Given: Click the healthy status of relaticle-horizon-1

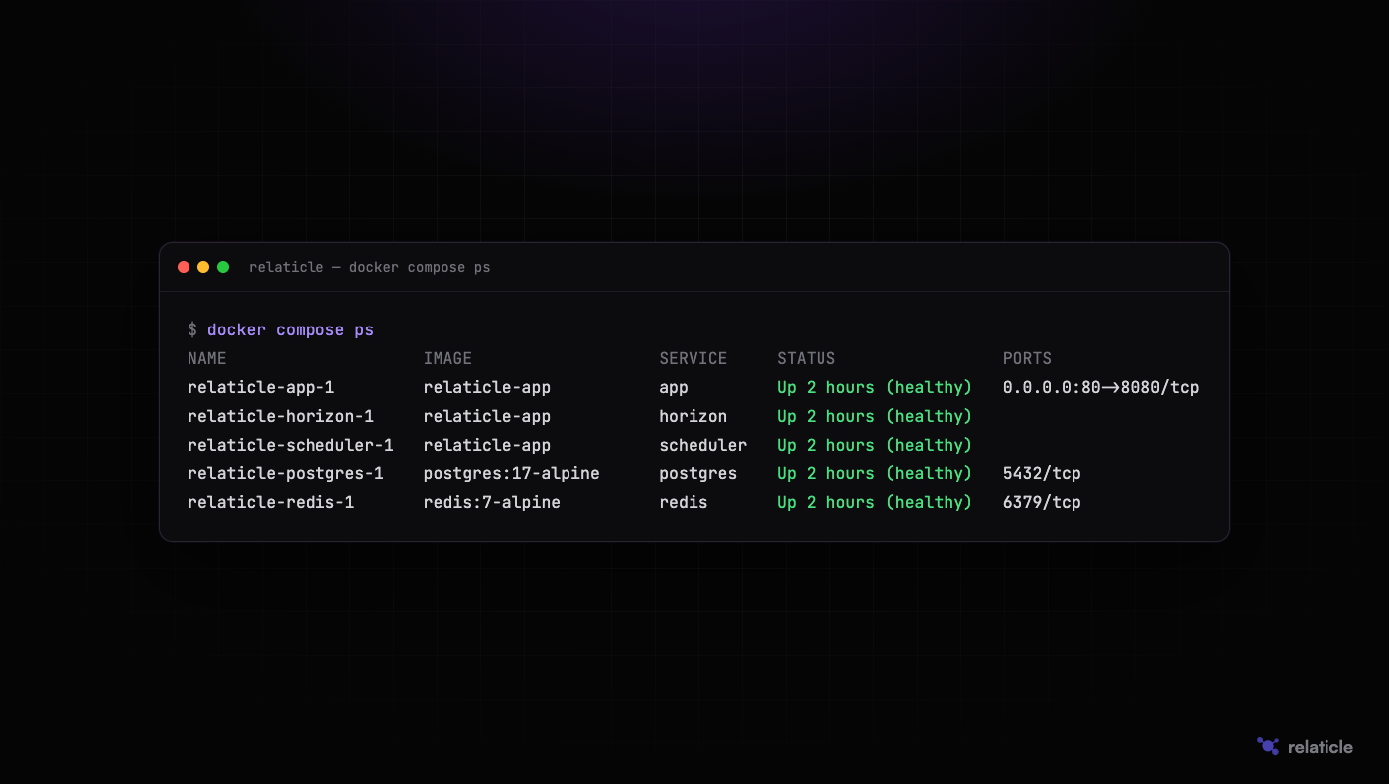Looking at the screenshot, I should (x=875, y=416).
